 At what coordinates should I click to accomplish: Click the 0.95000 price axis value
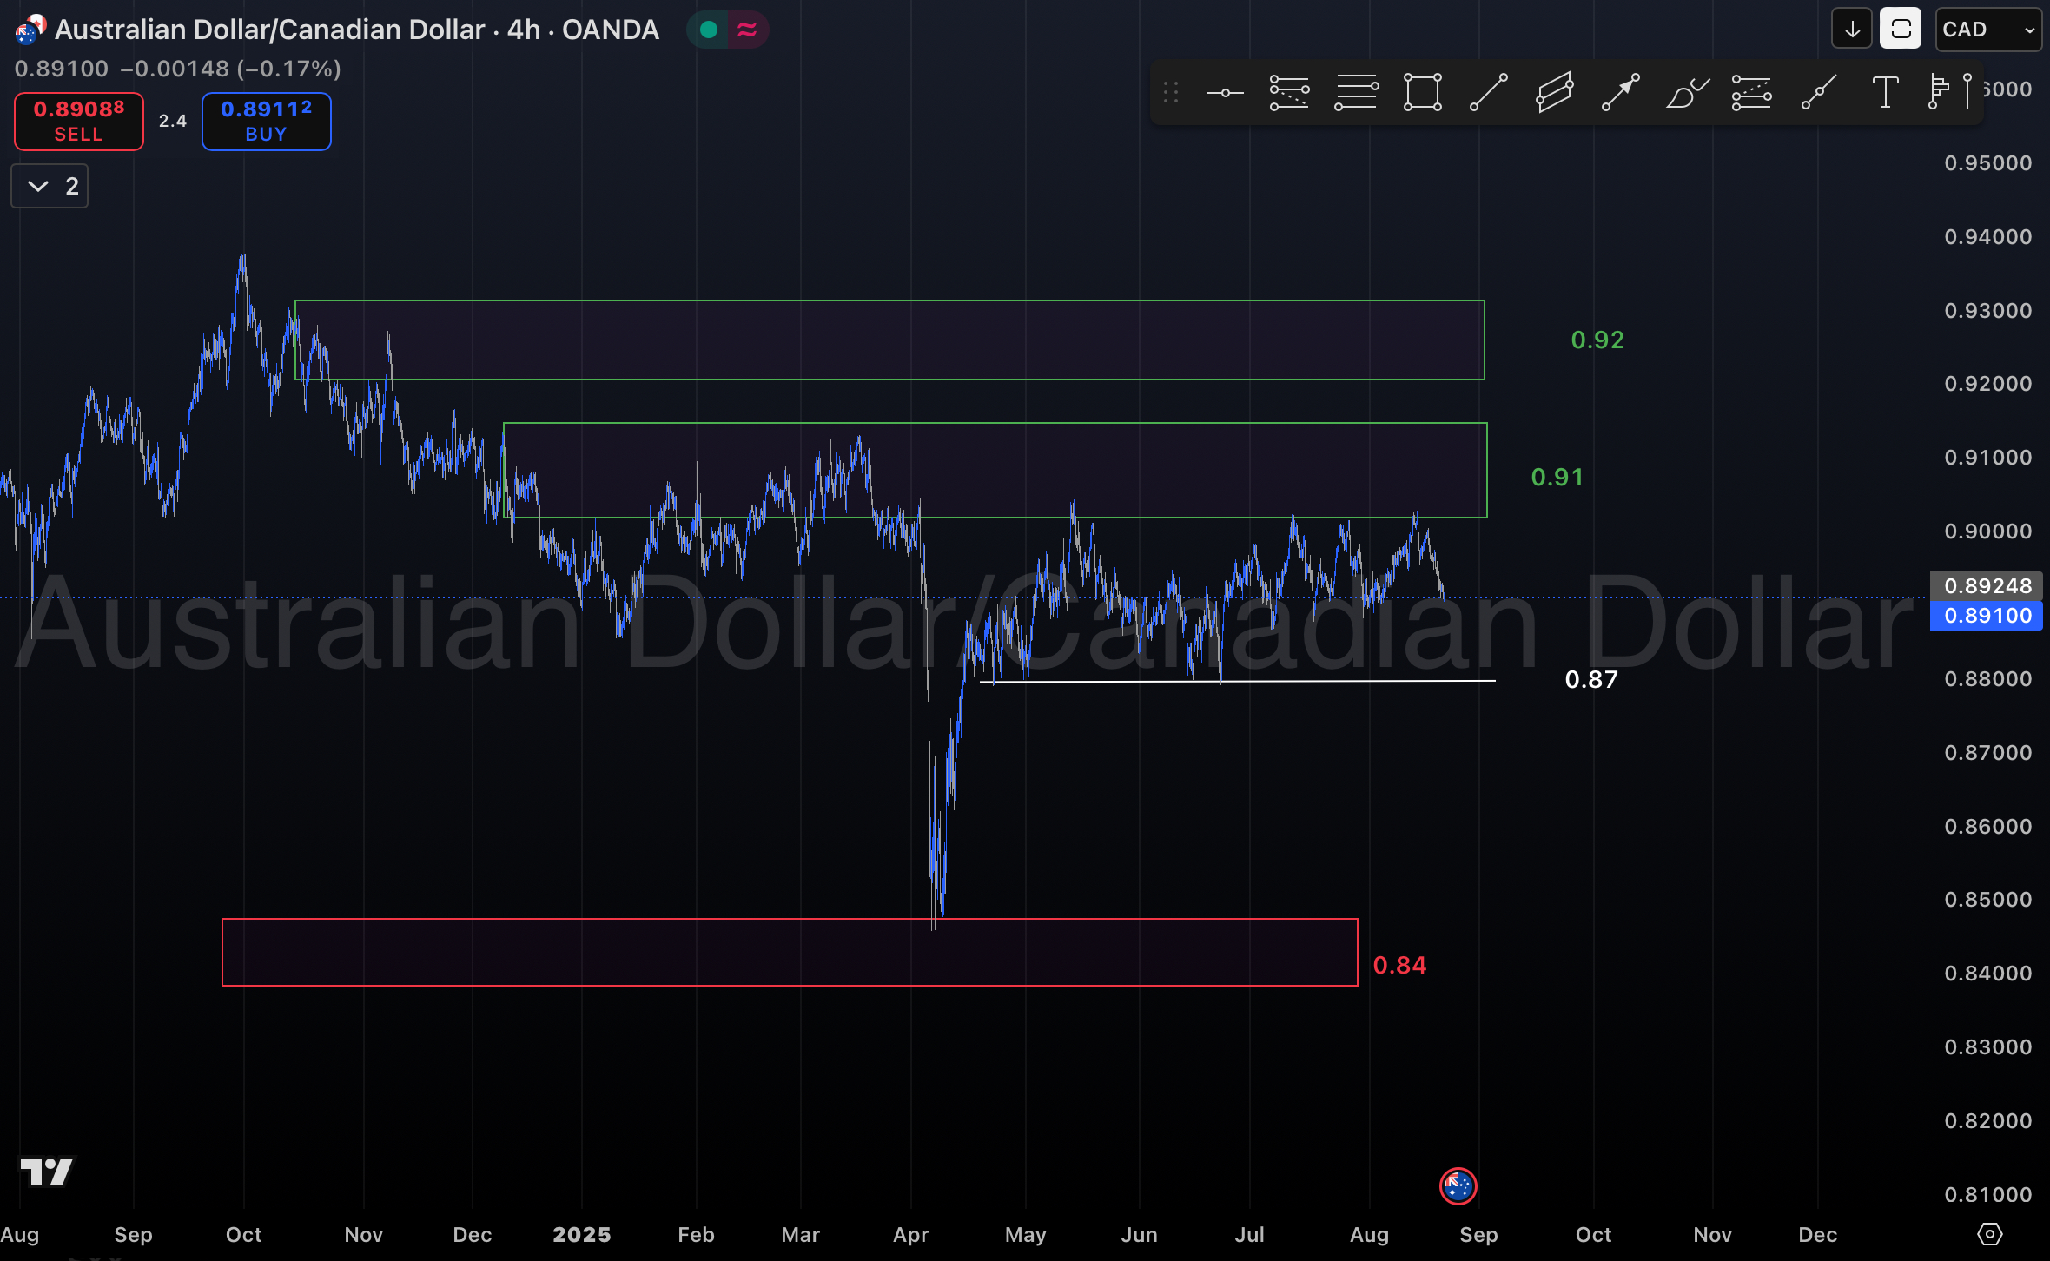pyautogui.click(x=1987, y=163)
